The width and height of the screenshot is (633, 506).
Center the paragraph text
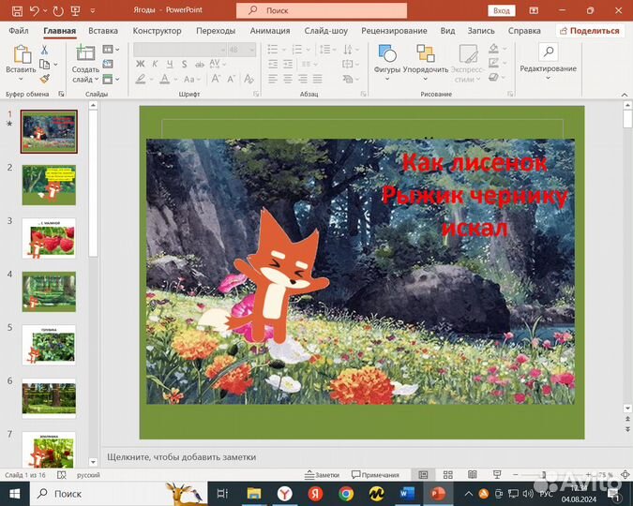288,79
